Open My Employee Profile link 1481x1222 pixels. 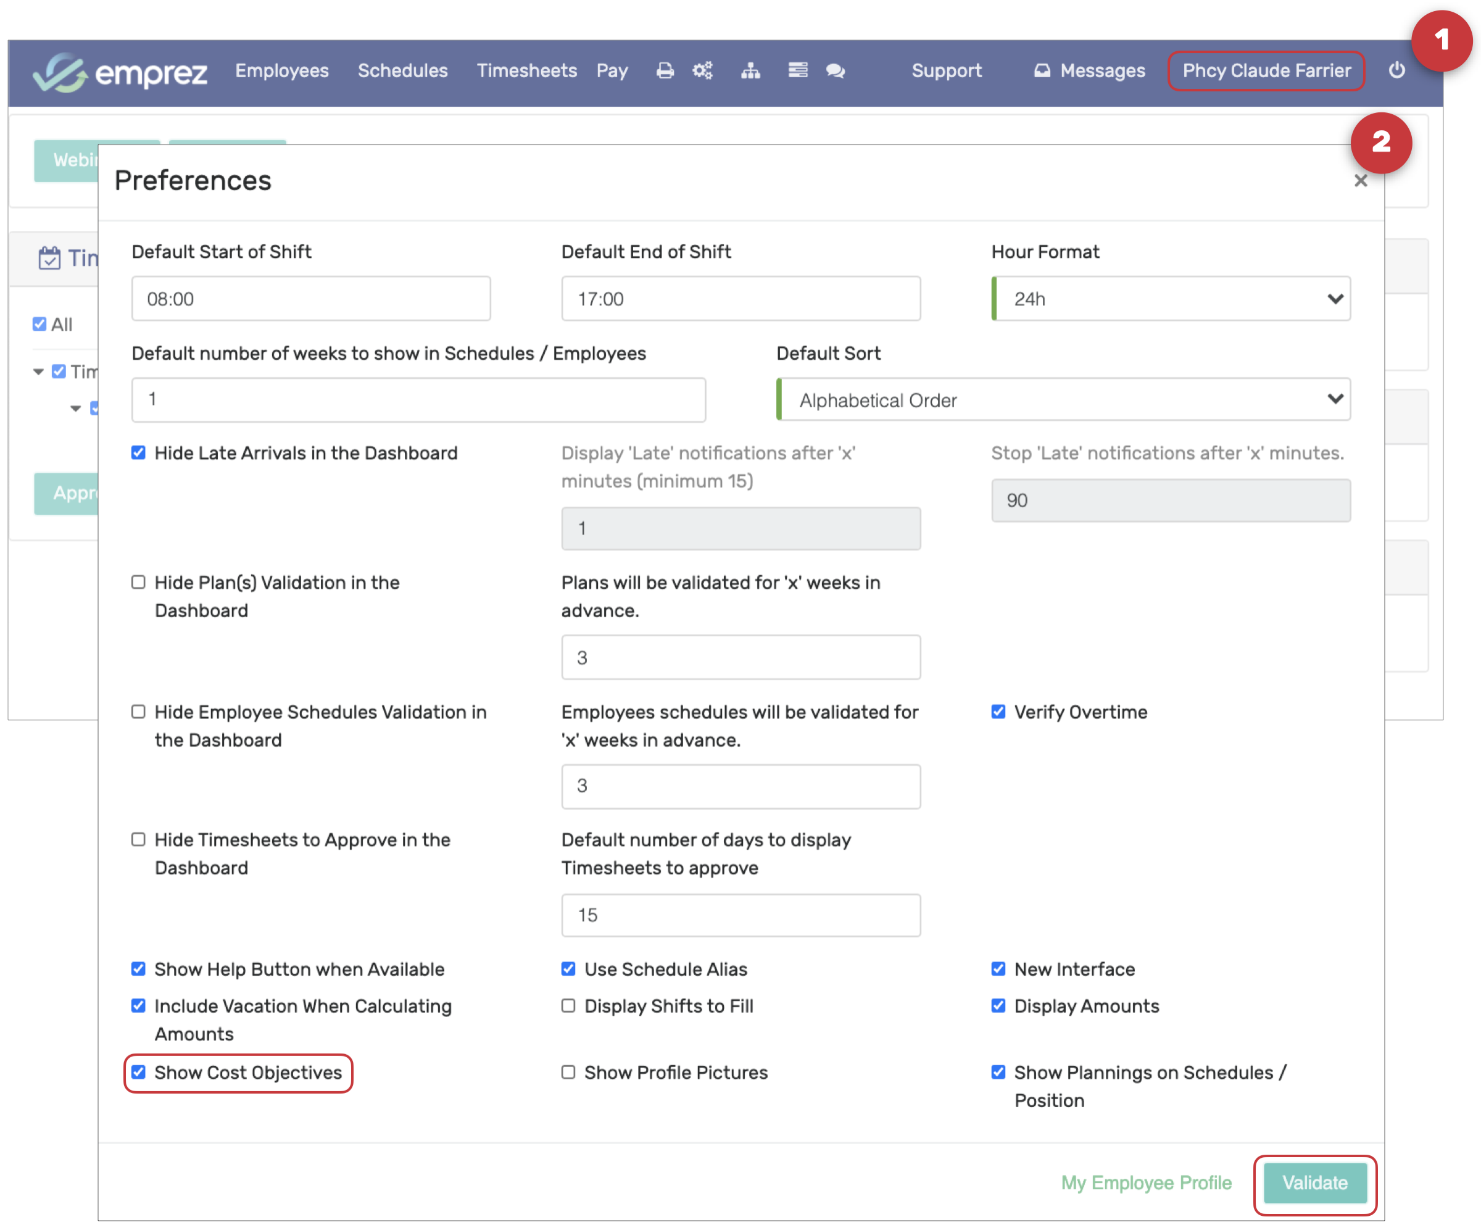(x=1146, y=1183)
